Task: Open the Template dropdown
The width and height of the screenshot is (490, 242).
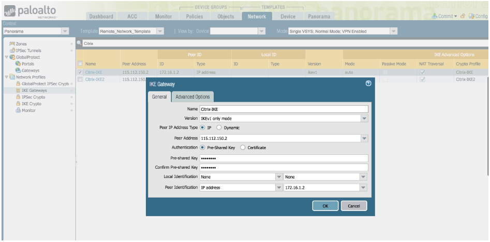Action: point(160,31)
